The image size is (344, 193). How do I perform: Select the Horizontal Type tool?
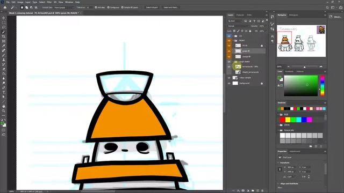click(x=4, y=92)
